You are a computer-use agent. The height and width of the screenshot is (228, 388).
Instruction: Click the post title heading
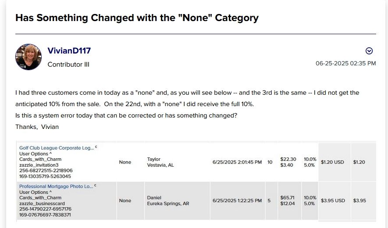[x=137, y=18]
